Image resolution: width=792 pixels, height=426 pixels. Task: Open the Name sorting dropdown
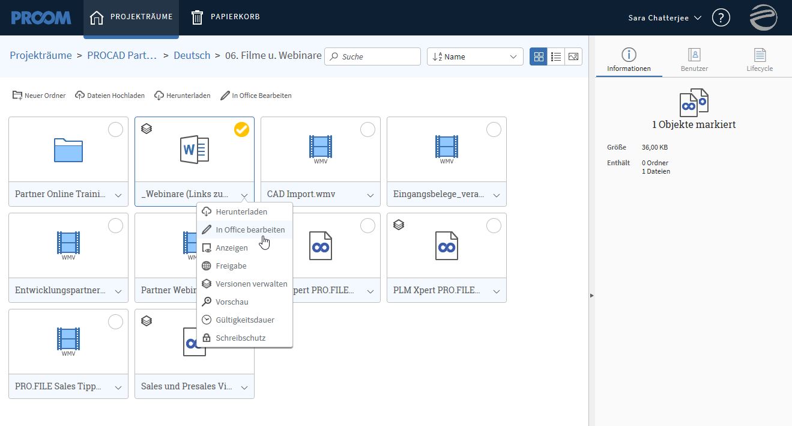click(474, 56)
